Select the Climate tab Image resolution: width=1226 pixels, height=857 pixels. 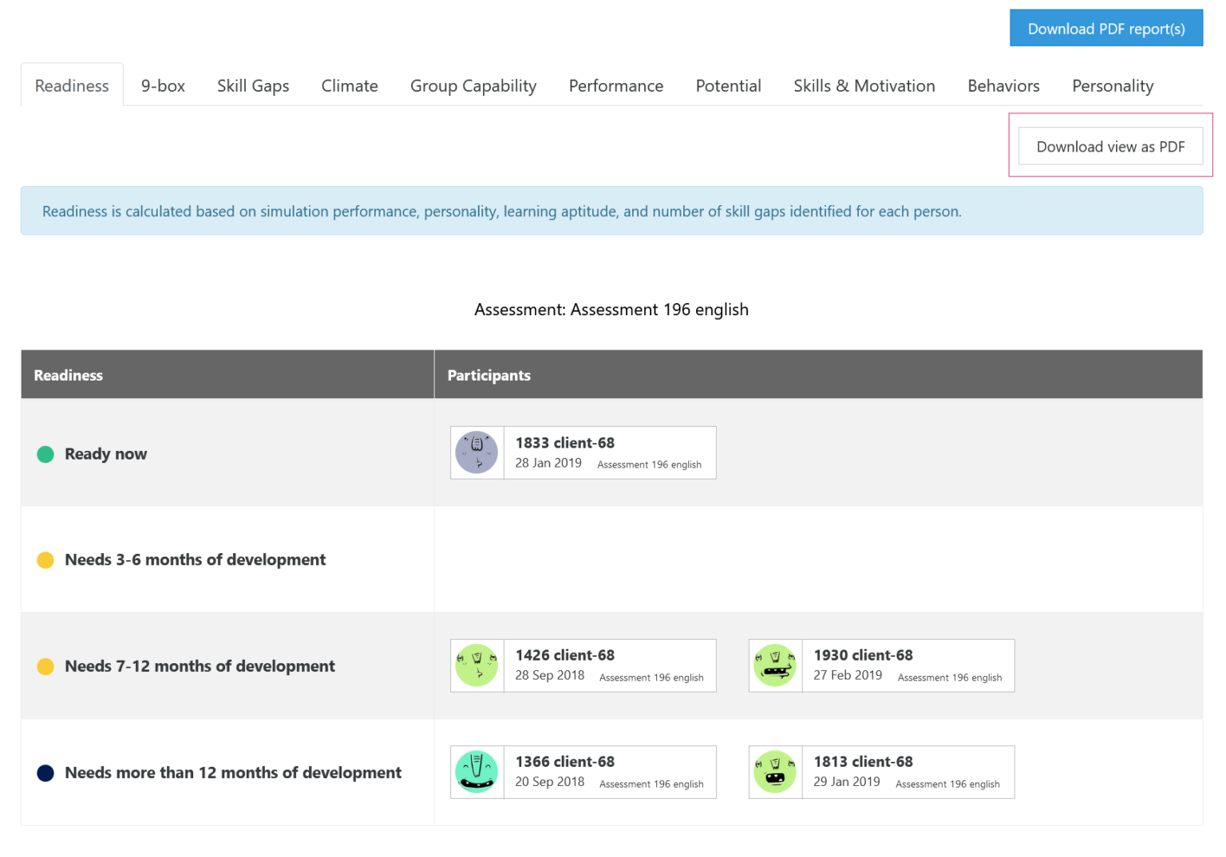[x=350, y=85]
